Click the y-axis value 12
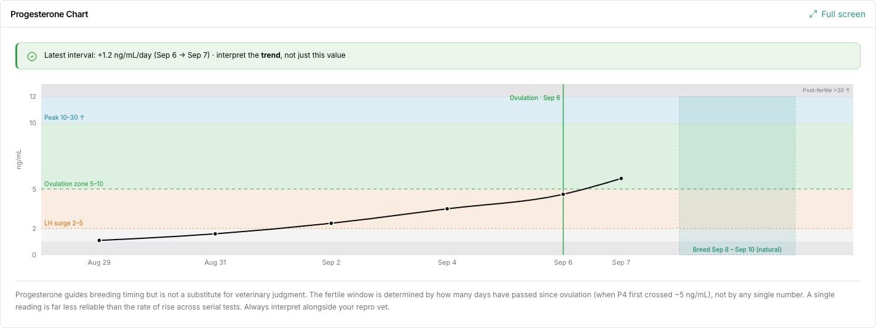Viewport: 876px width, 328px height. 32,96
